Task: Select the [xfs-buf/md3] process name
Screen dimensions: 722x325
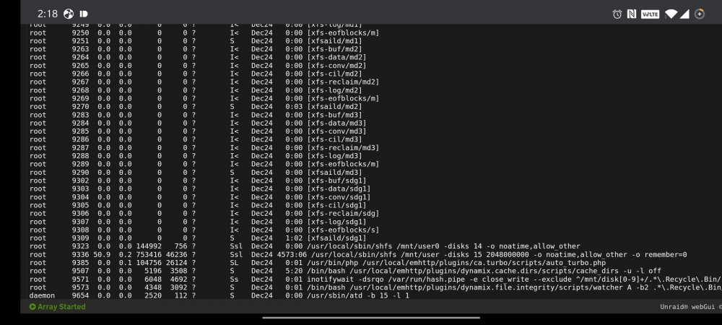Action: [334, 115]
